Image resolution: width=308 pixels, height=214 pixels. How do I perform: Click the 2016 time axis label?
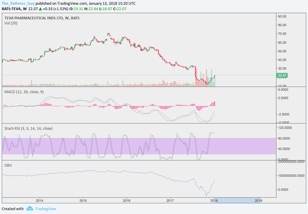(x=127, y=201)
